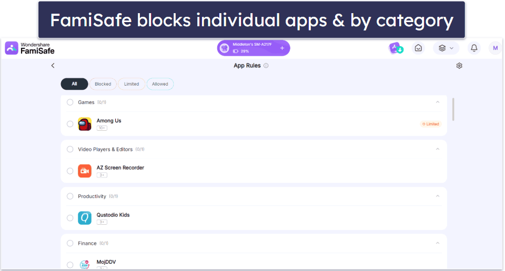Click the info icon beside App Rules

[x=266, y=66]
